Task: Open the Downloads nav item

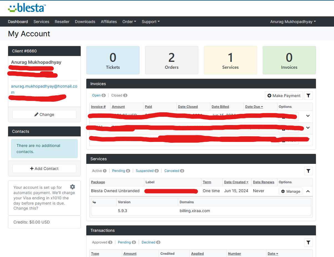Action: (x=85, y=22)
